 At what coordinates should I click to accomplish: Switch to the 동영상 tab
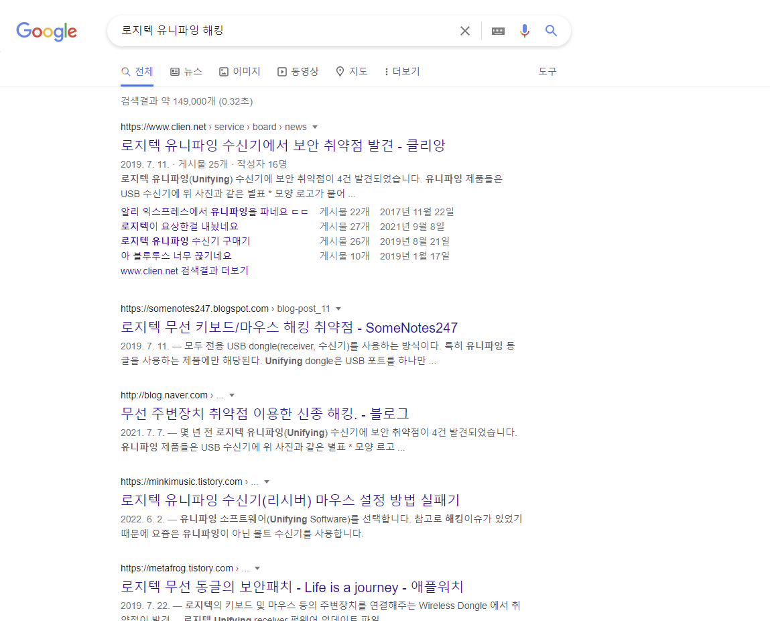(x=298, y=72)
